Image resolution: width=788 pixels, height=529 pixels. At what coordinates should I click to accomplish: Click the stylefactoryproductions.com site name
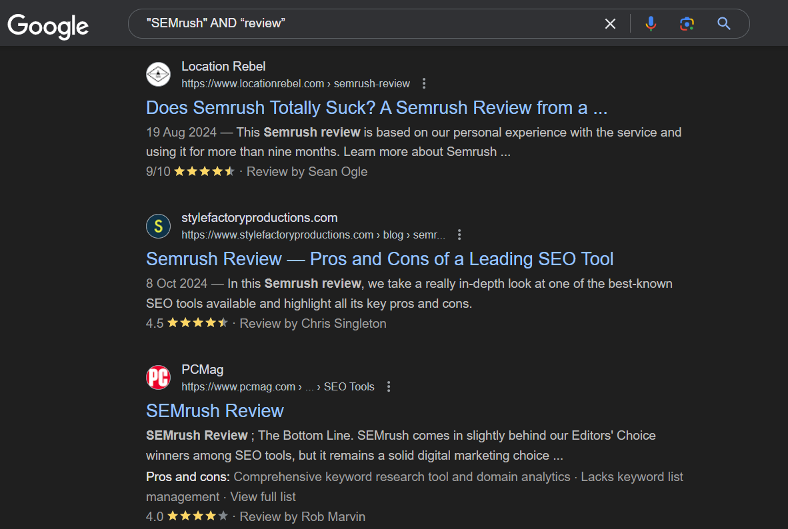(259, 217)
